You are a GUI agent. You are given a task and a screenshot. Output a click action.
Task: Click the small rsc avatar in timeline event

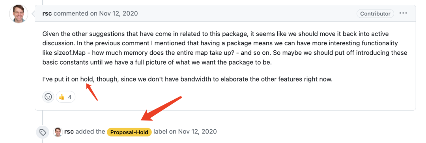58,132
